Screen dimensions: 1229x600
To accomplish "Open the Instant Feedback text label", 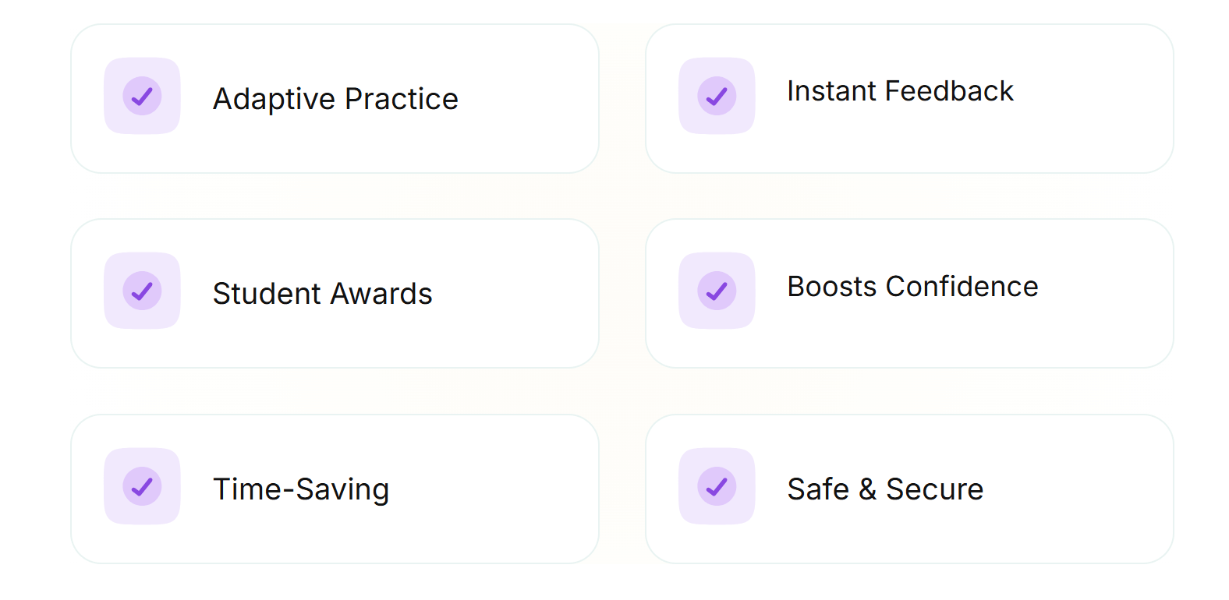I will 900,91.
